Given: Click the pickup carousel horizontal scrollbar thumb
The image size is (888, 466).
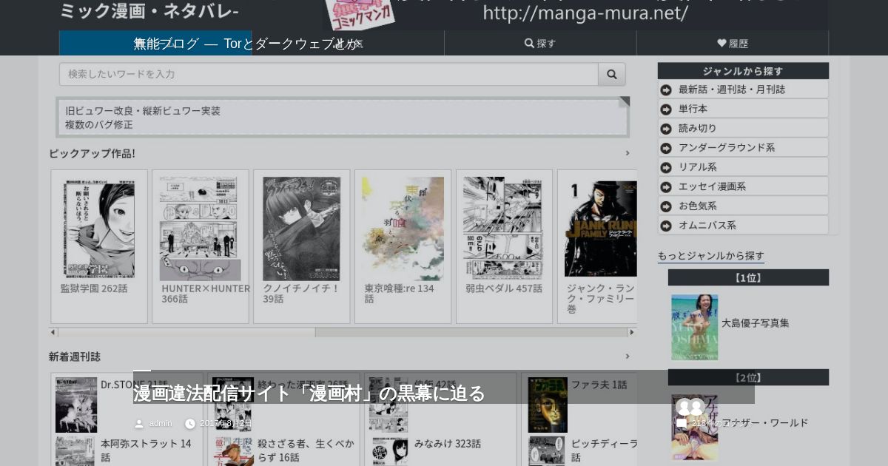Looking at the screenshot, I should (x=186, y=332).
